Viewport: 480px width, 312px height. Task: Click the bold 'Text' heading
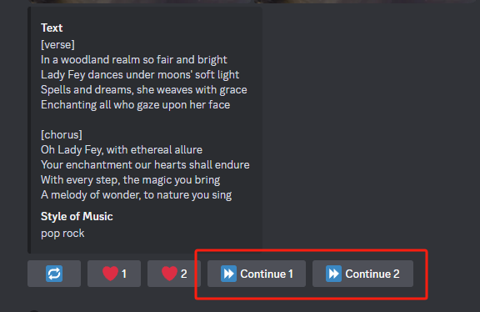coord(52,28)
